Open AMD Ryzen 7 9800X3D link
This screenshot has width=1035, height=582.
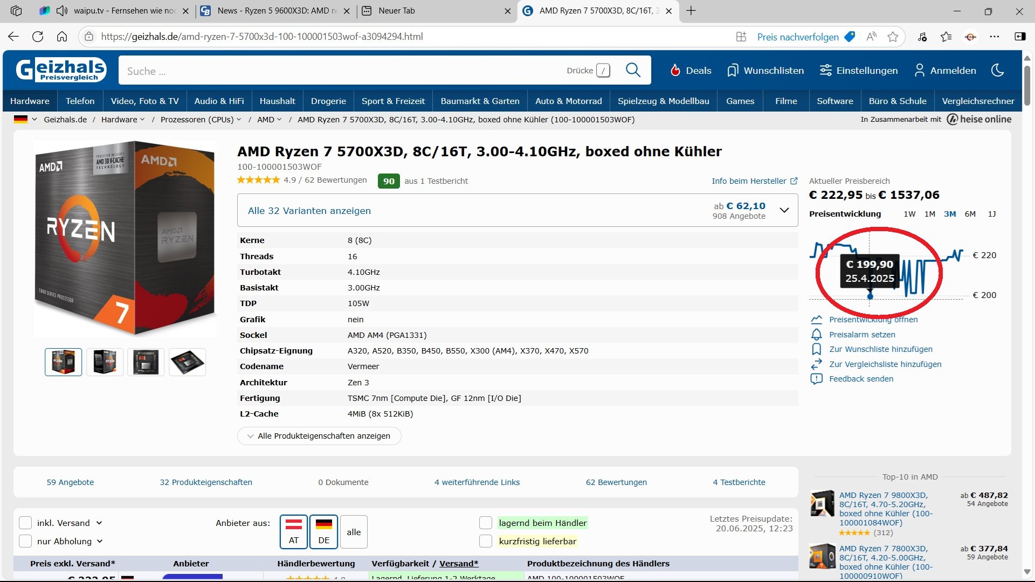click(886, 509)
